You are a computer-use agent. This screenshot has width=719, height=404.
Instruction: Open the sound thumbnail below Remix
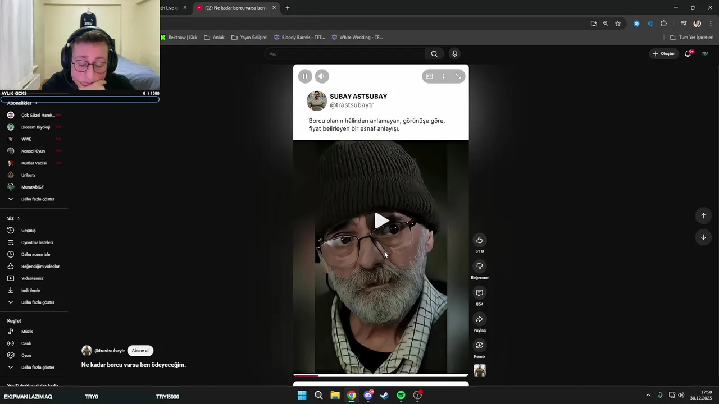[x=480, y=370]
